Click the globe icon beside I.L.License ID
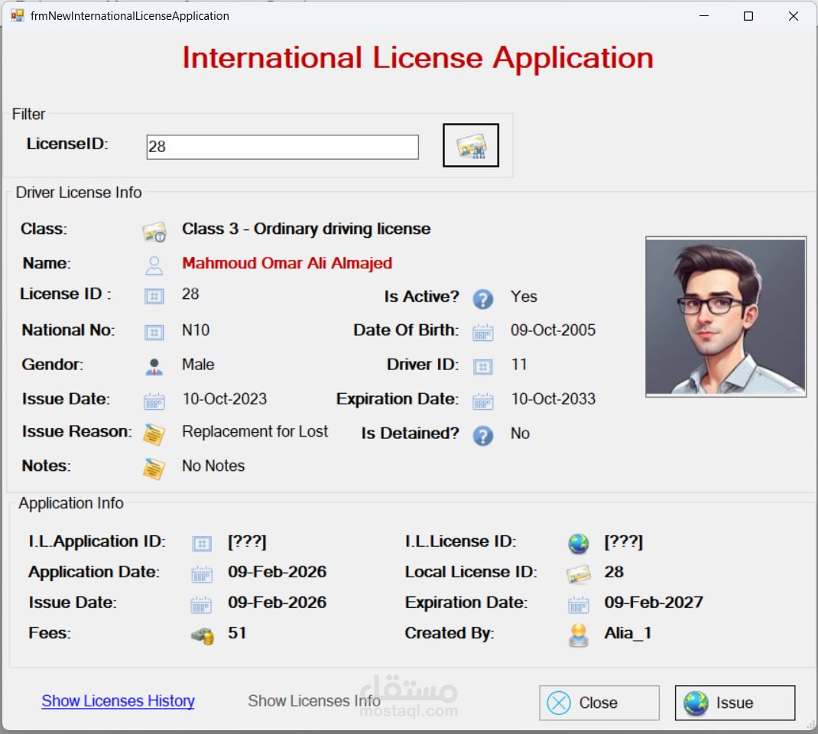This screenshot has width=818, height=734. click(x=579, y=544)
